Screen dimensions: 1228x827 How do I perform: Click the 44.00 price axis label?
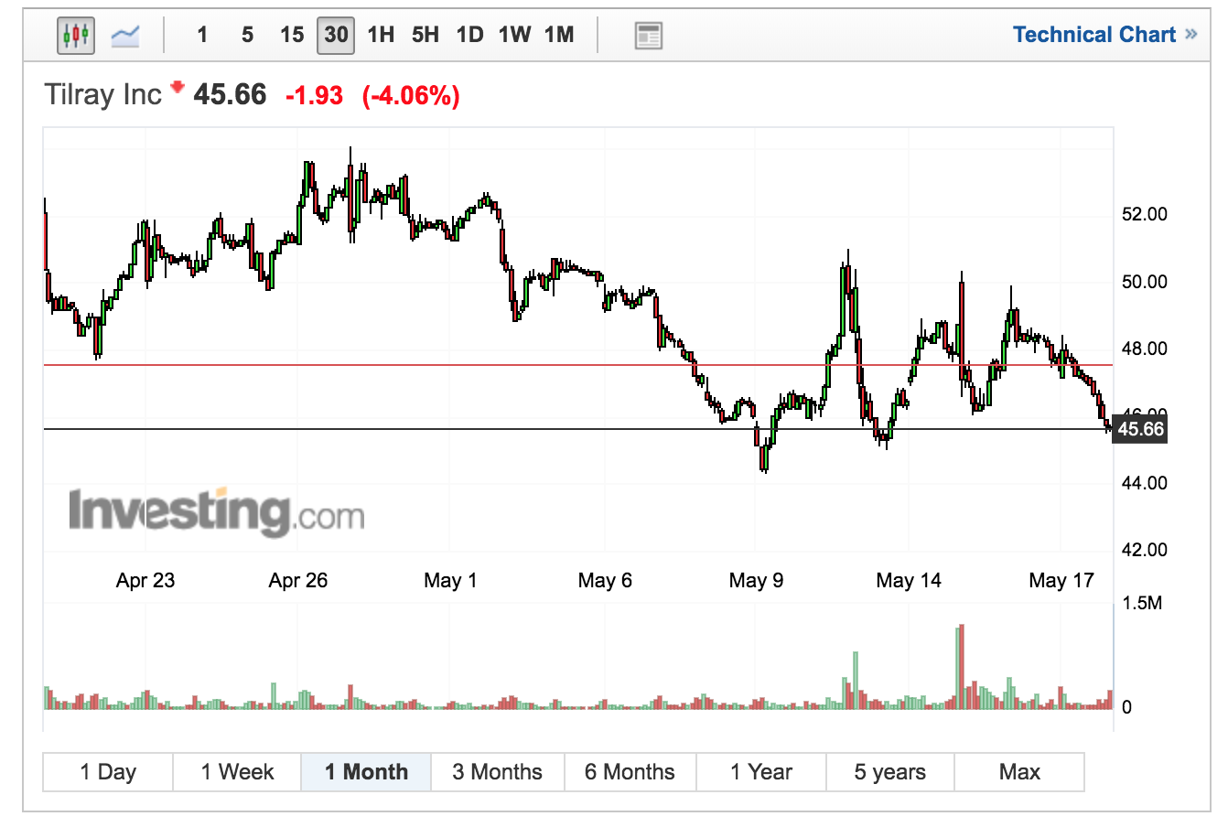[x=1145, y=483]
